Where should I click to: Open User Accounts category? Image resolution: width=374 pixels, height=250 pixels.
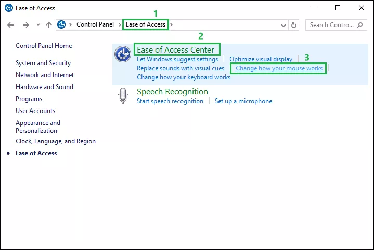tap(35, 111)
